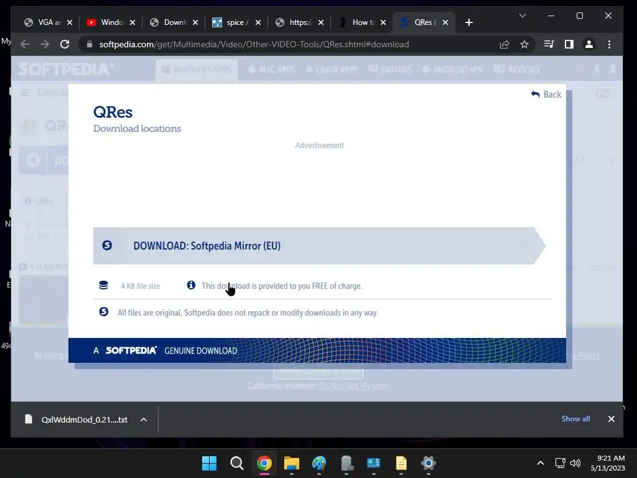Click the S icon beside All files are original

pyautogui.click(x=104, y=312)
